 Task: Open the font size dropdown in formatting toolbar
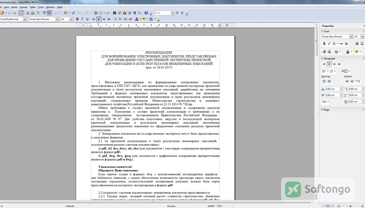click(x=71, y=19)
